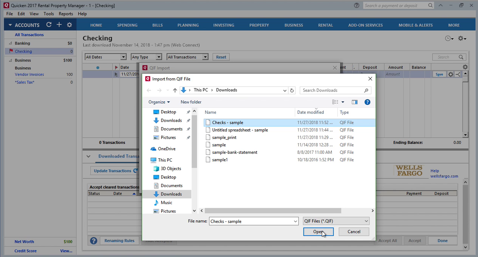The height and width of the screenshot is (257, 478).
Task: Open the All Dates filter dropdown
Action: (x=123, y=57)
